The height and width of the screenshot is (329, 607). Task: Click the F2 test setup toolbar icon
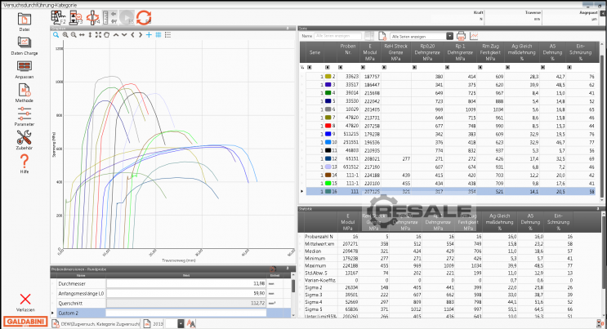point(58,16)
